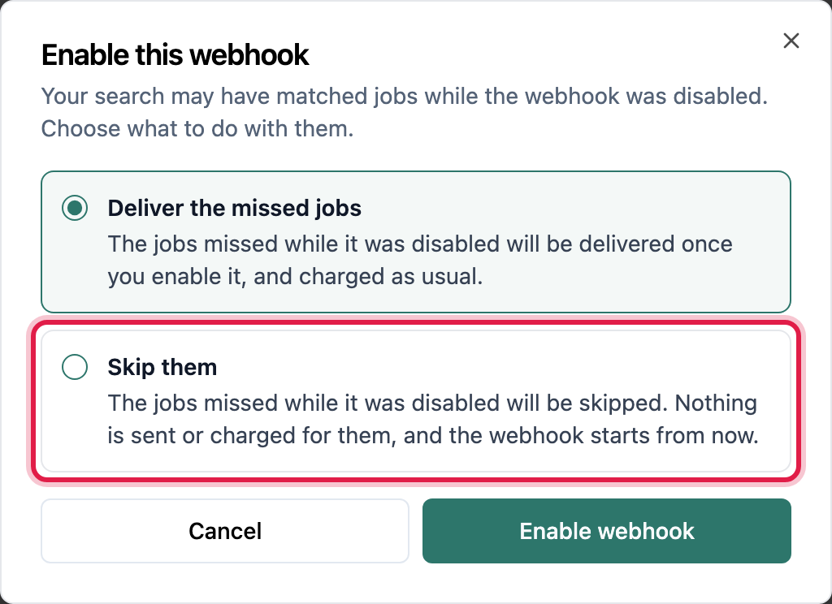The image size is (832, 604).
Task: Click the empty radio circle beside Skip them
Action: click(75, 367)
